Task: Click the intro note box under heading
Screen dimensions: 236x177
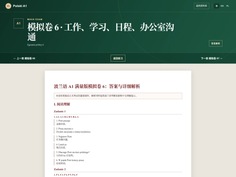Action: point(118,96)
